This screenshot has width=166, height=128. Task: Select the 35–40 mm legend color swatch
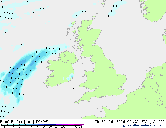click(65, 125)
